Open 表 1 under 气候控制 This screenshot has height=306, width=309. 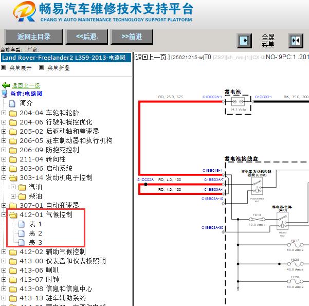click(x=35, y=224)
